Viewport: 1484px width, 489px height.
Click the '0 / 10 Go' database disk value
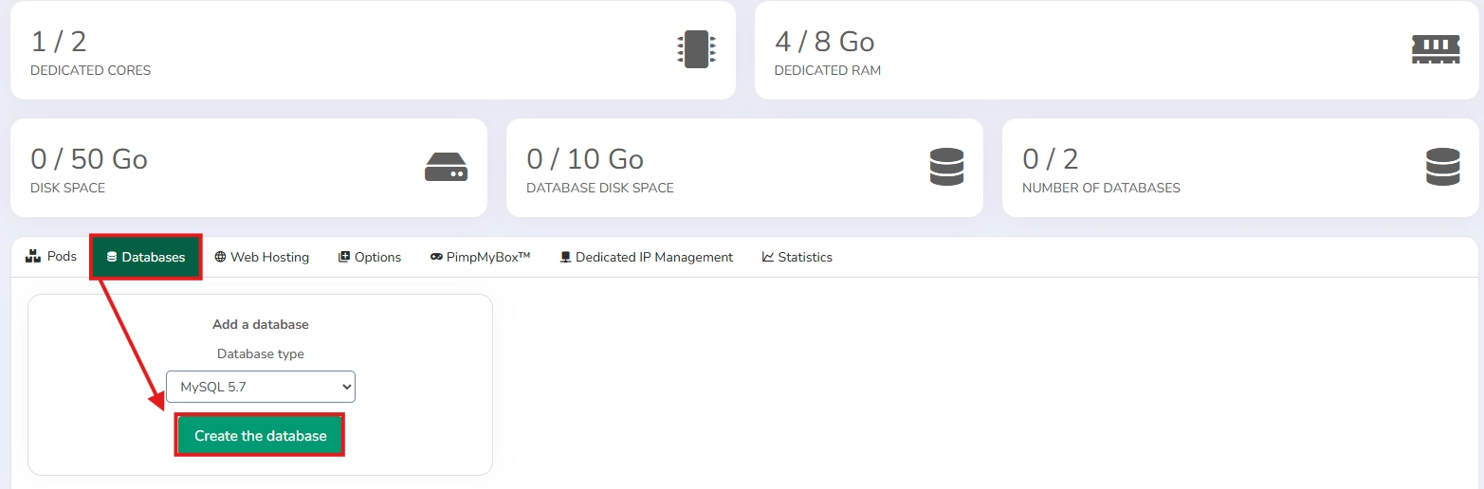point(585,159)
